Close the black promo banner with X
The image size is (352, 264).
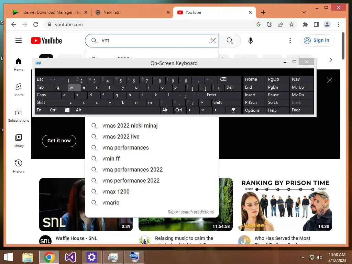point(330,80)
